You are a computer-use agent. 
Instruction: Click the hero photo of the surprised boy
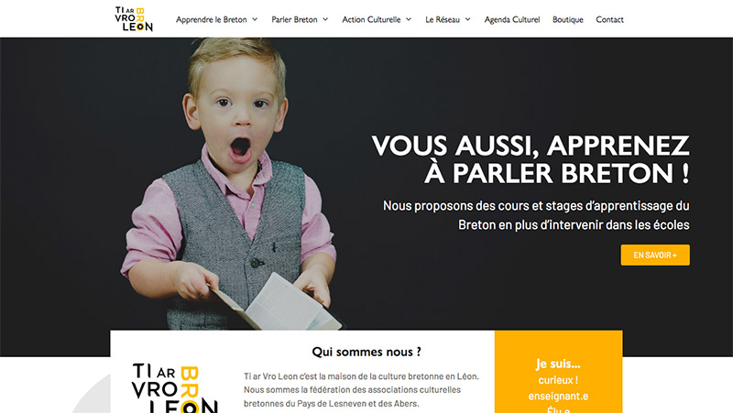coord(229,185)
